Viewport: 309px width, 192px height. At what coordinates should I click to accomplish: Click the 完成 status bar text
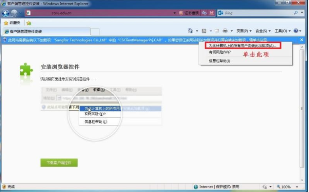pyautogui.click(x=11, y=187)
